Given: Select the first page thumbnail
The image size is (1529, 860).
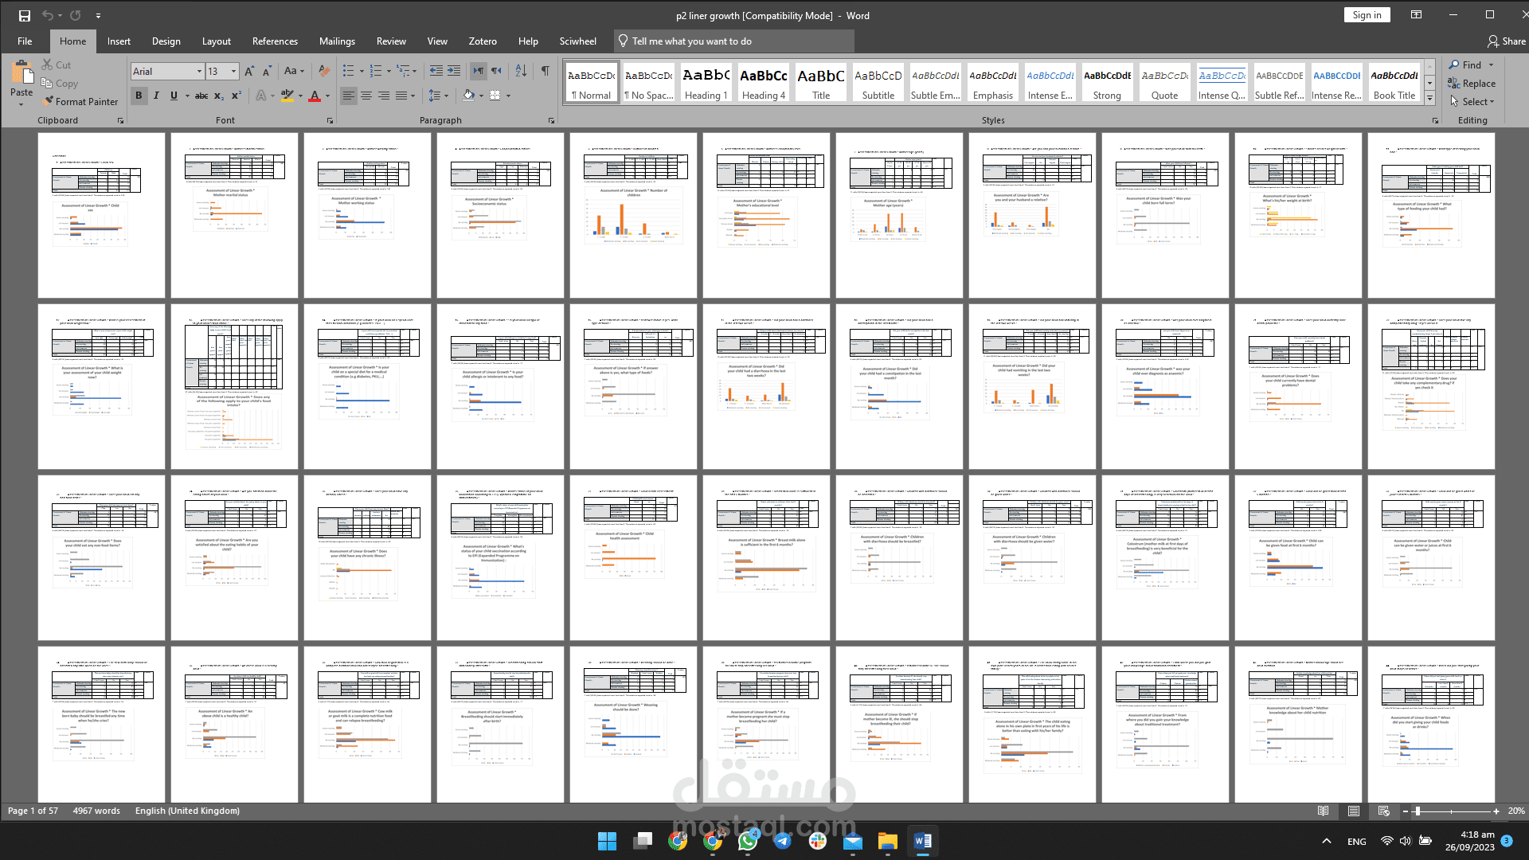Looking at the screenshot, I should tap(101, 215).
